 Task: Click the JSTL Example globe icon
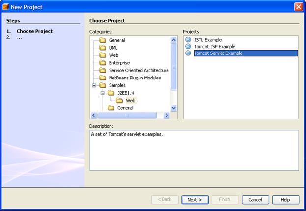coord(188,40)
